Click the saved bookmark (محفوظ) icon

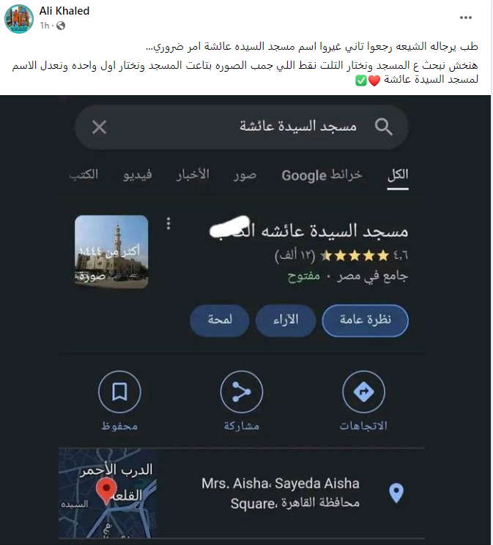pos(119,391)
